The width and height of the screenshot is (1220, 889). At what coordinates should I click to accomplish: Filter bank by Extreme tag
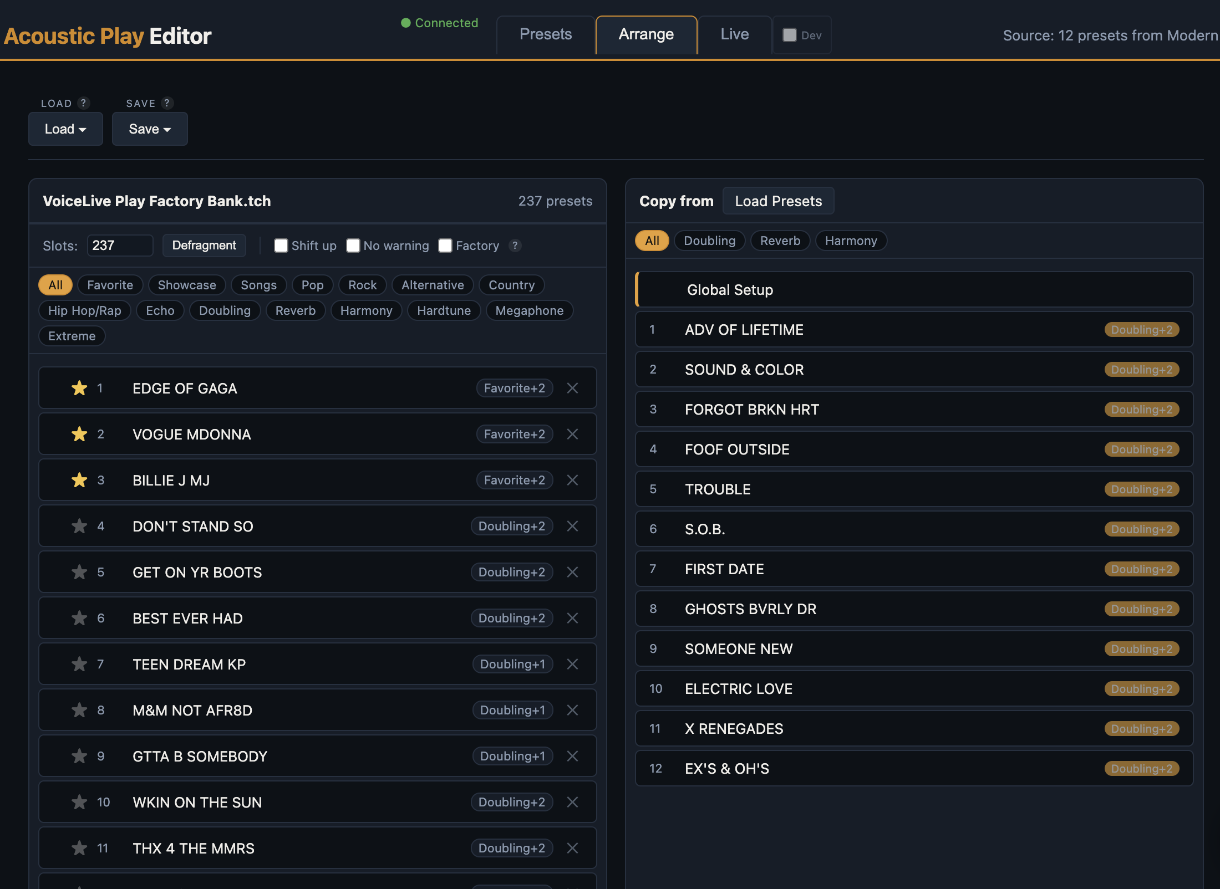(72, 336)
